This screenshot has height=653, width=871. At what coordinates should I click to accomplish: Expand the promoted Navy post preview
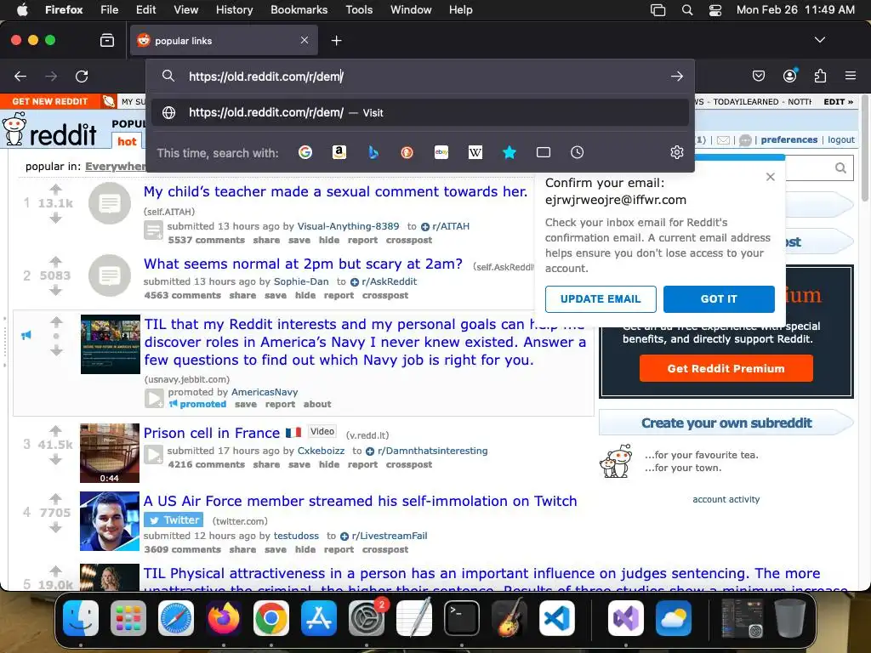(154, 398)
